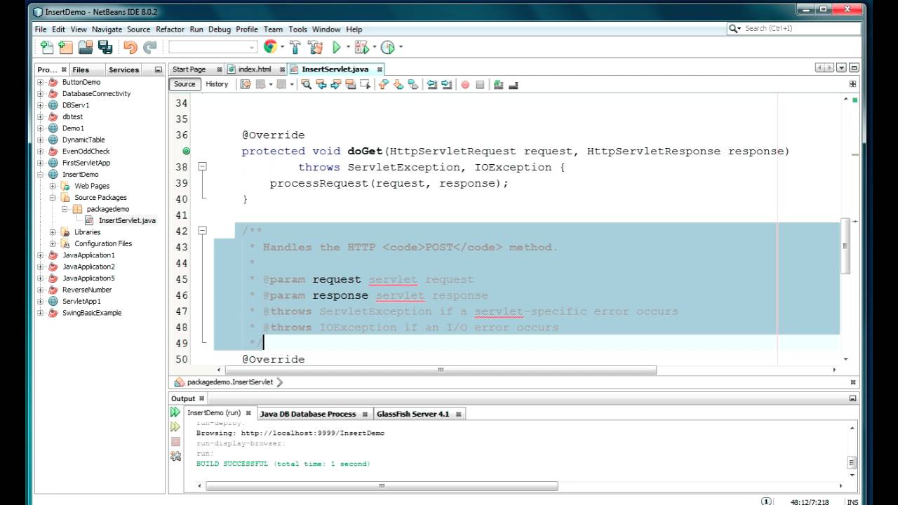Click the New Project toolbar icon
This screenshot has height=505, width=898.
pos(66,47)
